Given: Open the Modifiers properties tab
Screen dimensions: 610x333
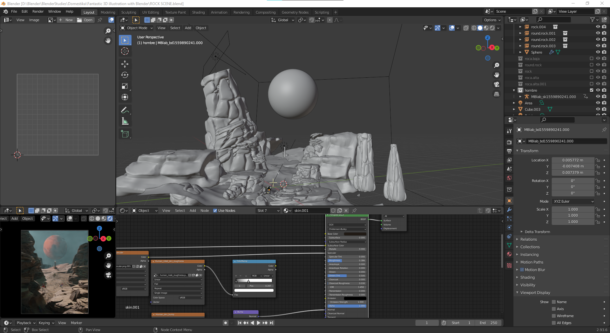Looking at the screenshot, I should click(x=509, y=210).
